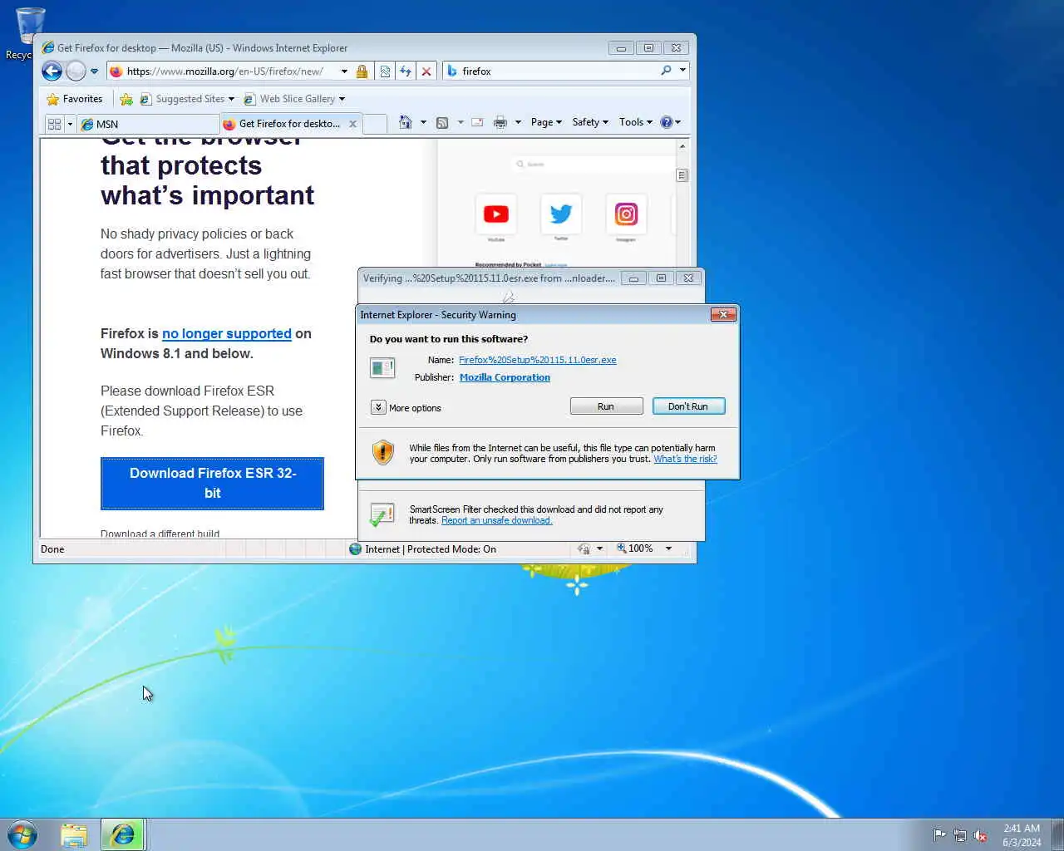Click the Instagram tile on page
1064x851 pixels.
[626, 214]
